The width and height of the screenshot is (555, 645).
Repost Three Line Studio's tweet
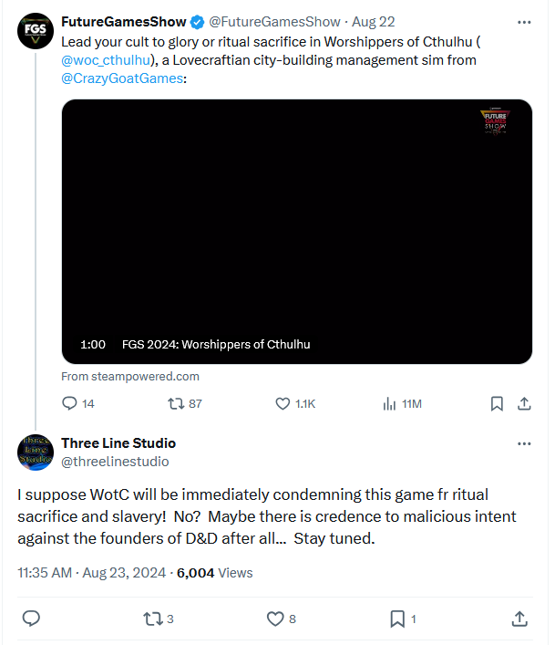(x=153, y=619)
